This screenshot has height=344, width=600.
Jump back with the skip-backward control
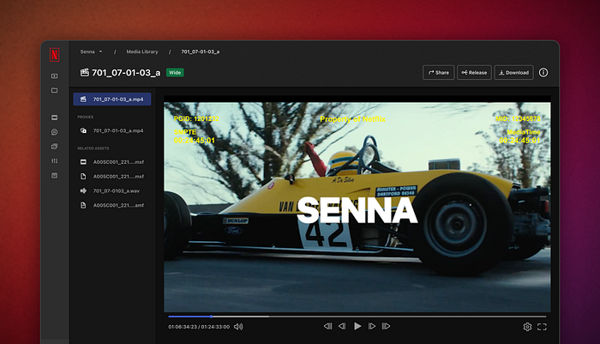327,326
